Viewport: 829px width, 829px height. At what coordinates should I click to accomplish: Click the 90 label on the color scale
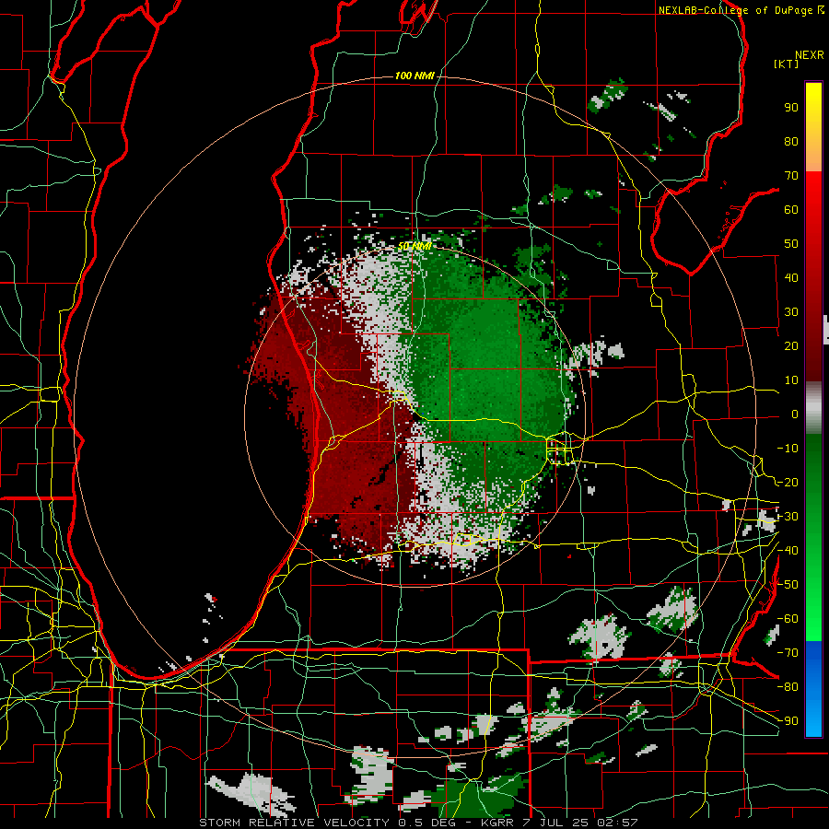point(791,108)
